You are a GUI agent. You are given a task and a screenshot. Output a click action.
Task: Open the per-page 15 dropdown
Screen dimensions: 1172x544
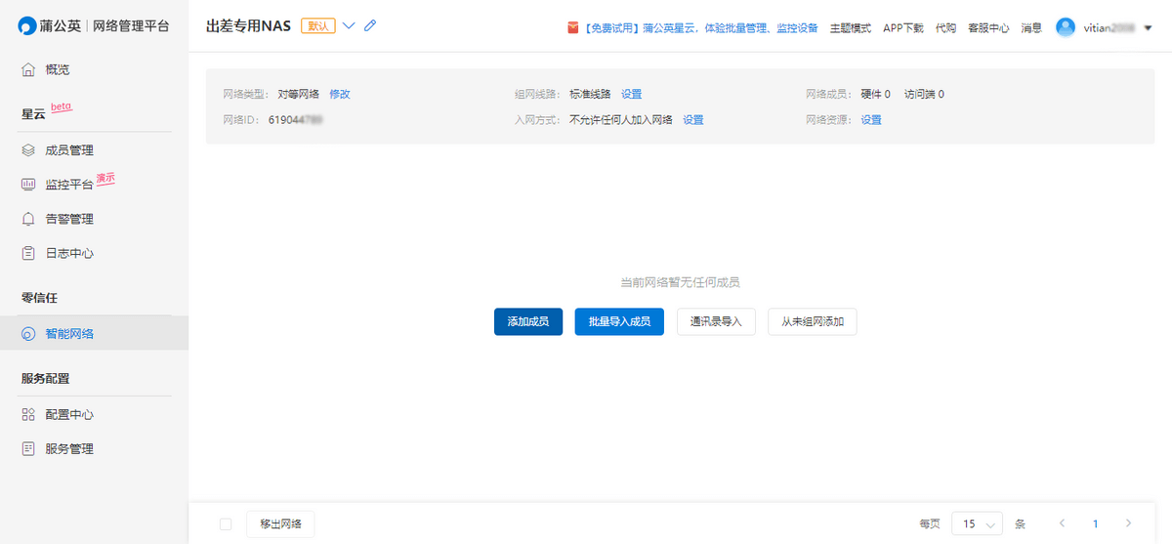(978, 523)
